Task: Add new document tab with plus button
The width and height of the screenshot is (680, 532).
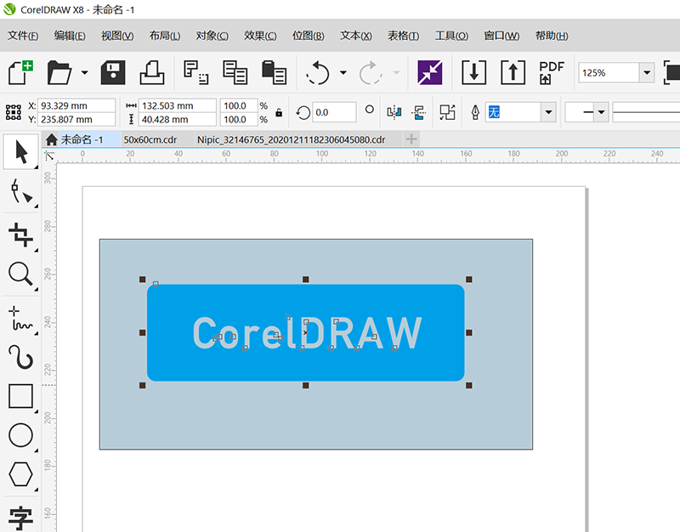Action: (411, 139)
